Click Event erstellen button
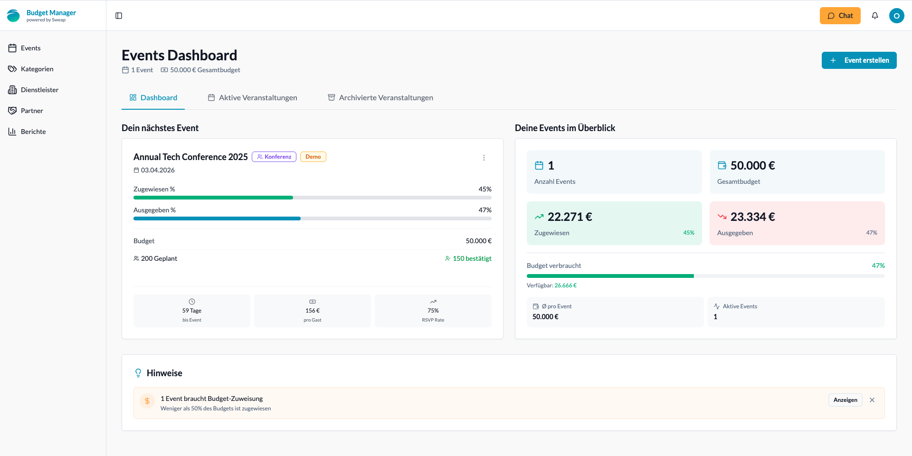This screenshot has height=456, width=912. click(859, 60)
